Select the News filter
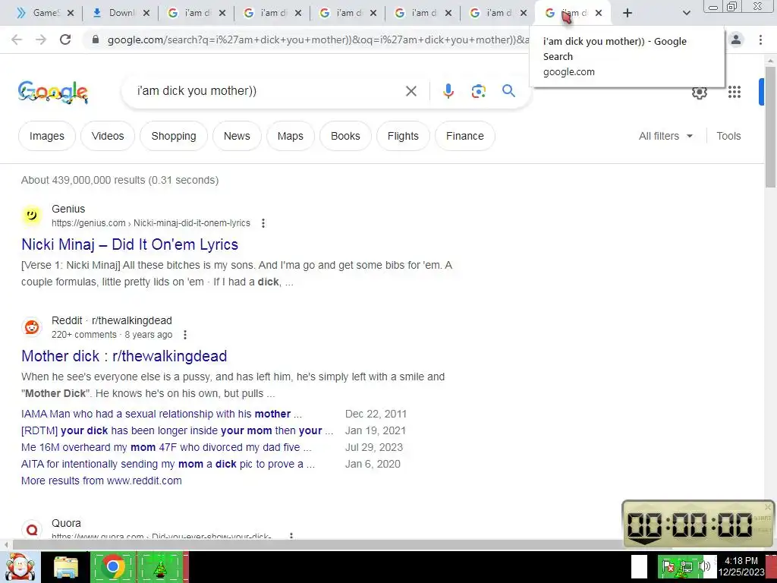The image size is (777, 583). click(x=237, y=136)
